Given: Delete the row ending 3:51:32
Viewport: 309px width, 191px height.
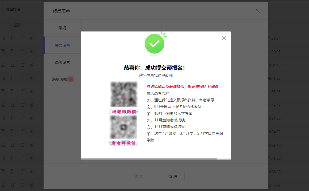Looking at the screenshot, I should coord(23,118).
